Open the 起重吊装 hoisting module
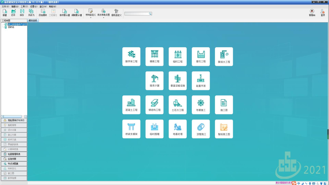Screen dimensions: 329x185 (200, 81)
